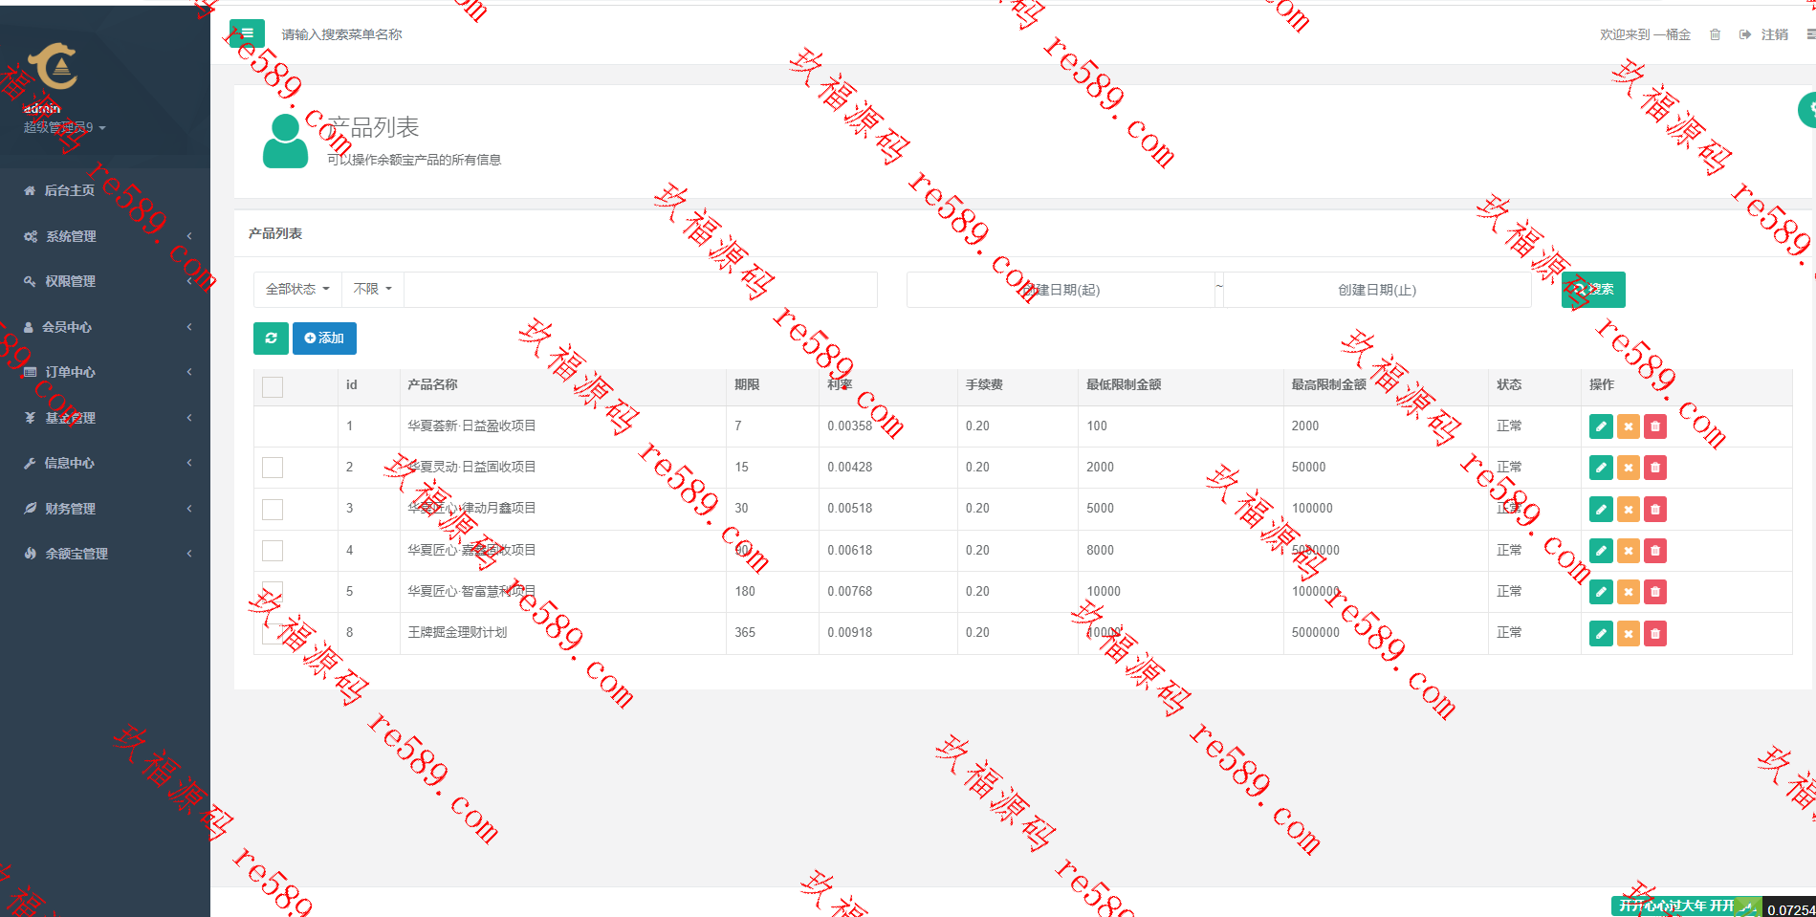This screenshot has height=917, width=1816.
Task: Check the box for 王牌掘金理财计划 row
Action: tap(273, 633)
